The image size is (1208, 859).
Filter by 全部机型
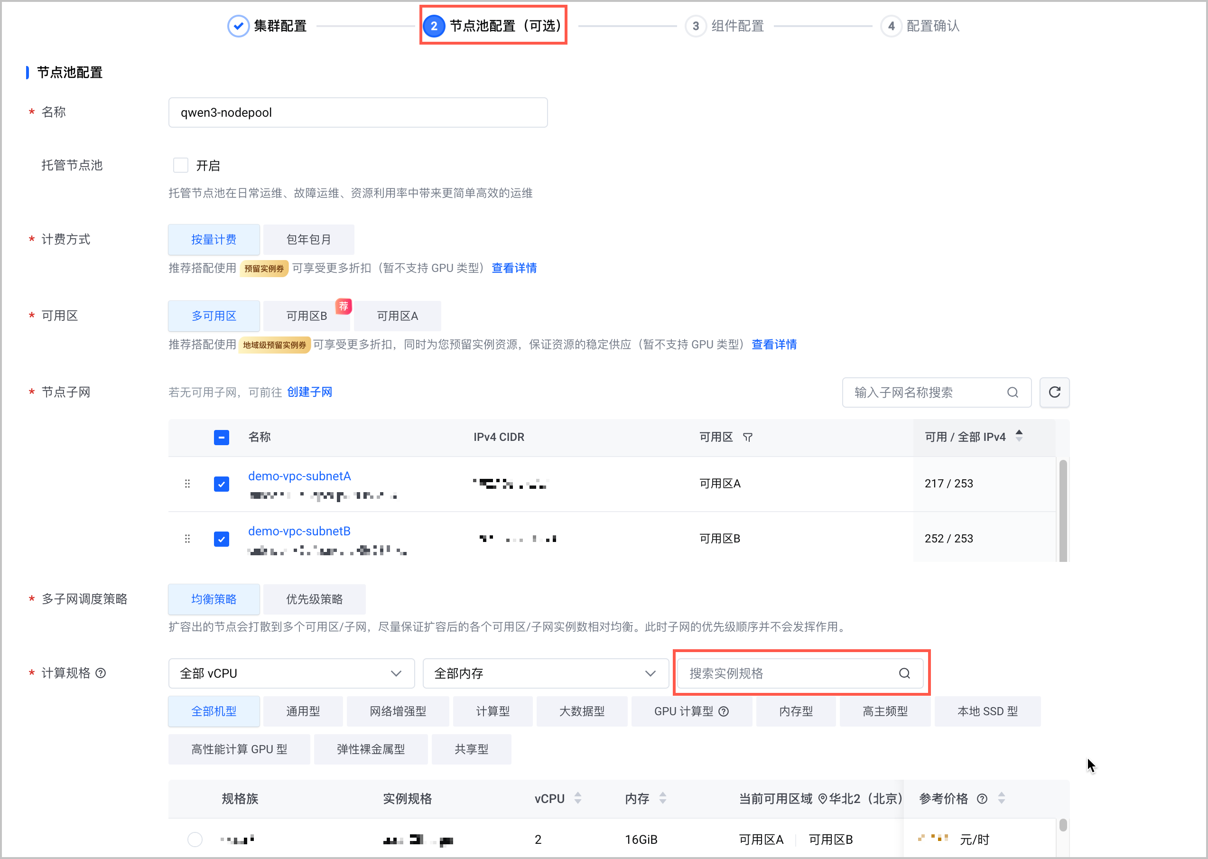pos(214,711)
